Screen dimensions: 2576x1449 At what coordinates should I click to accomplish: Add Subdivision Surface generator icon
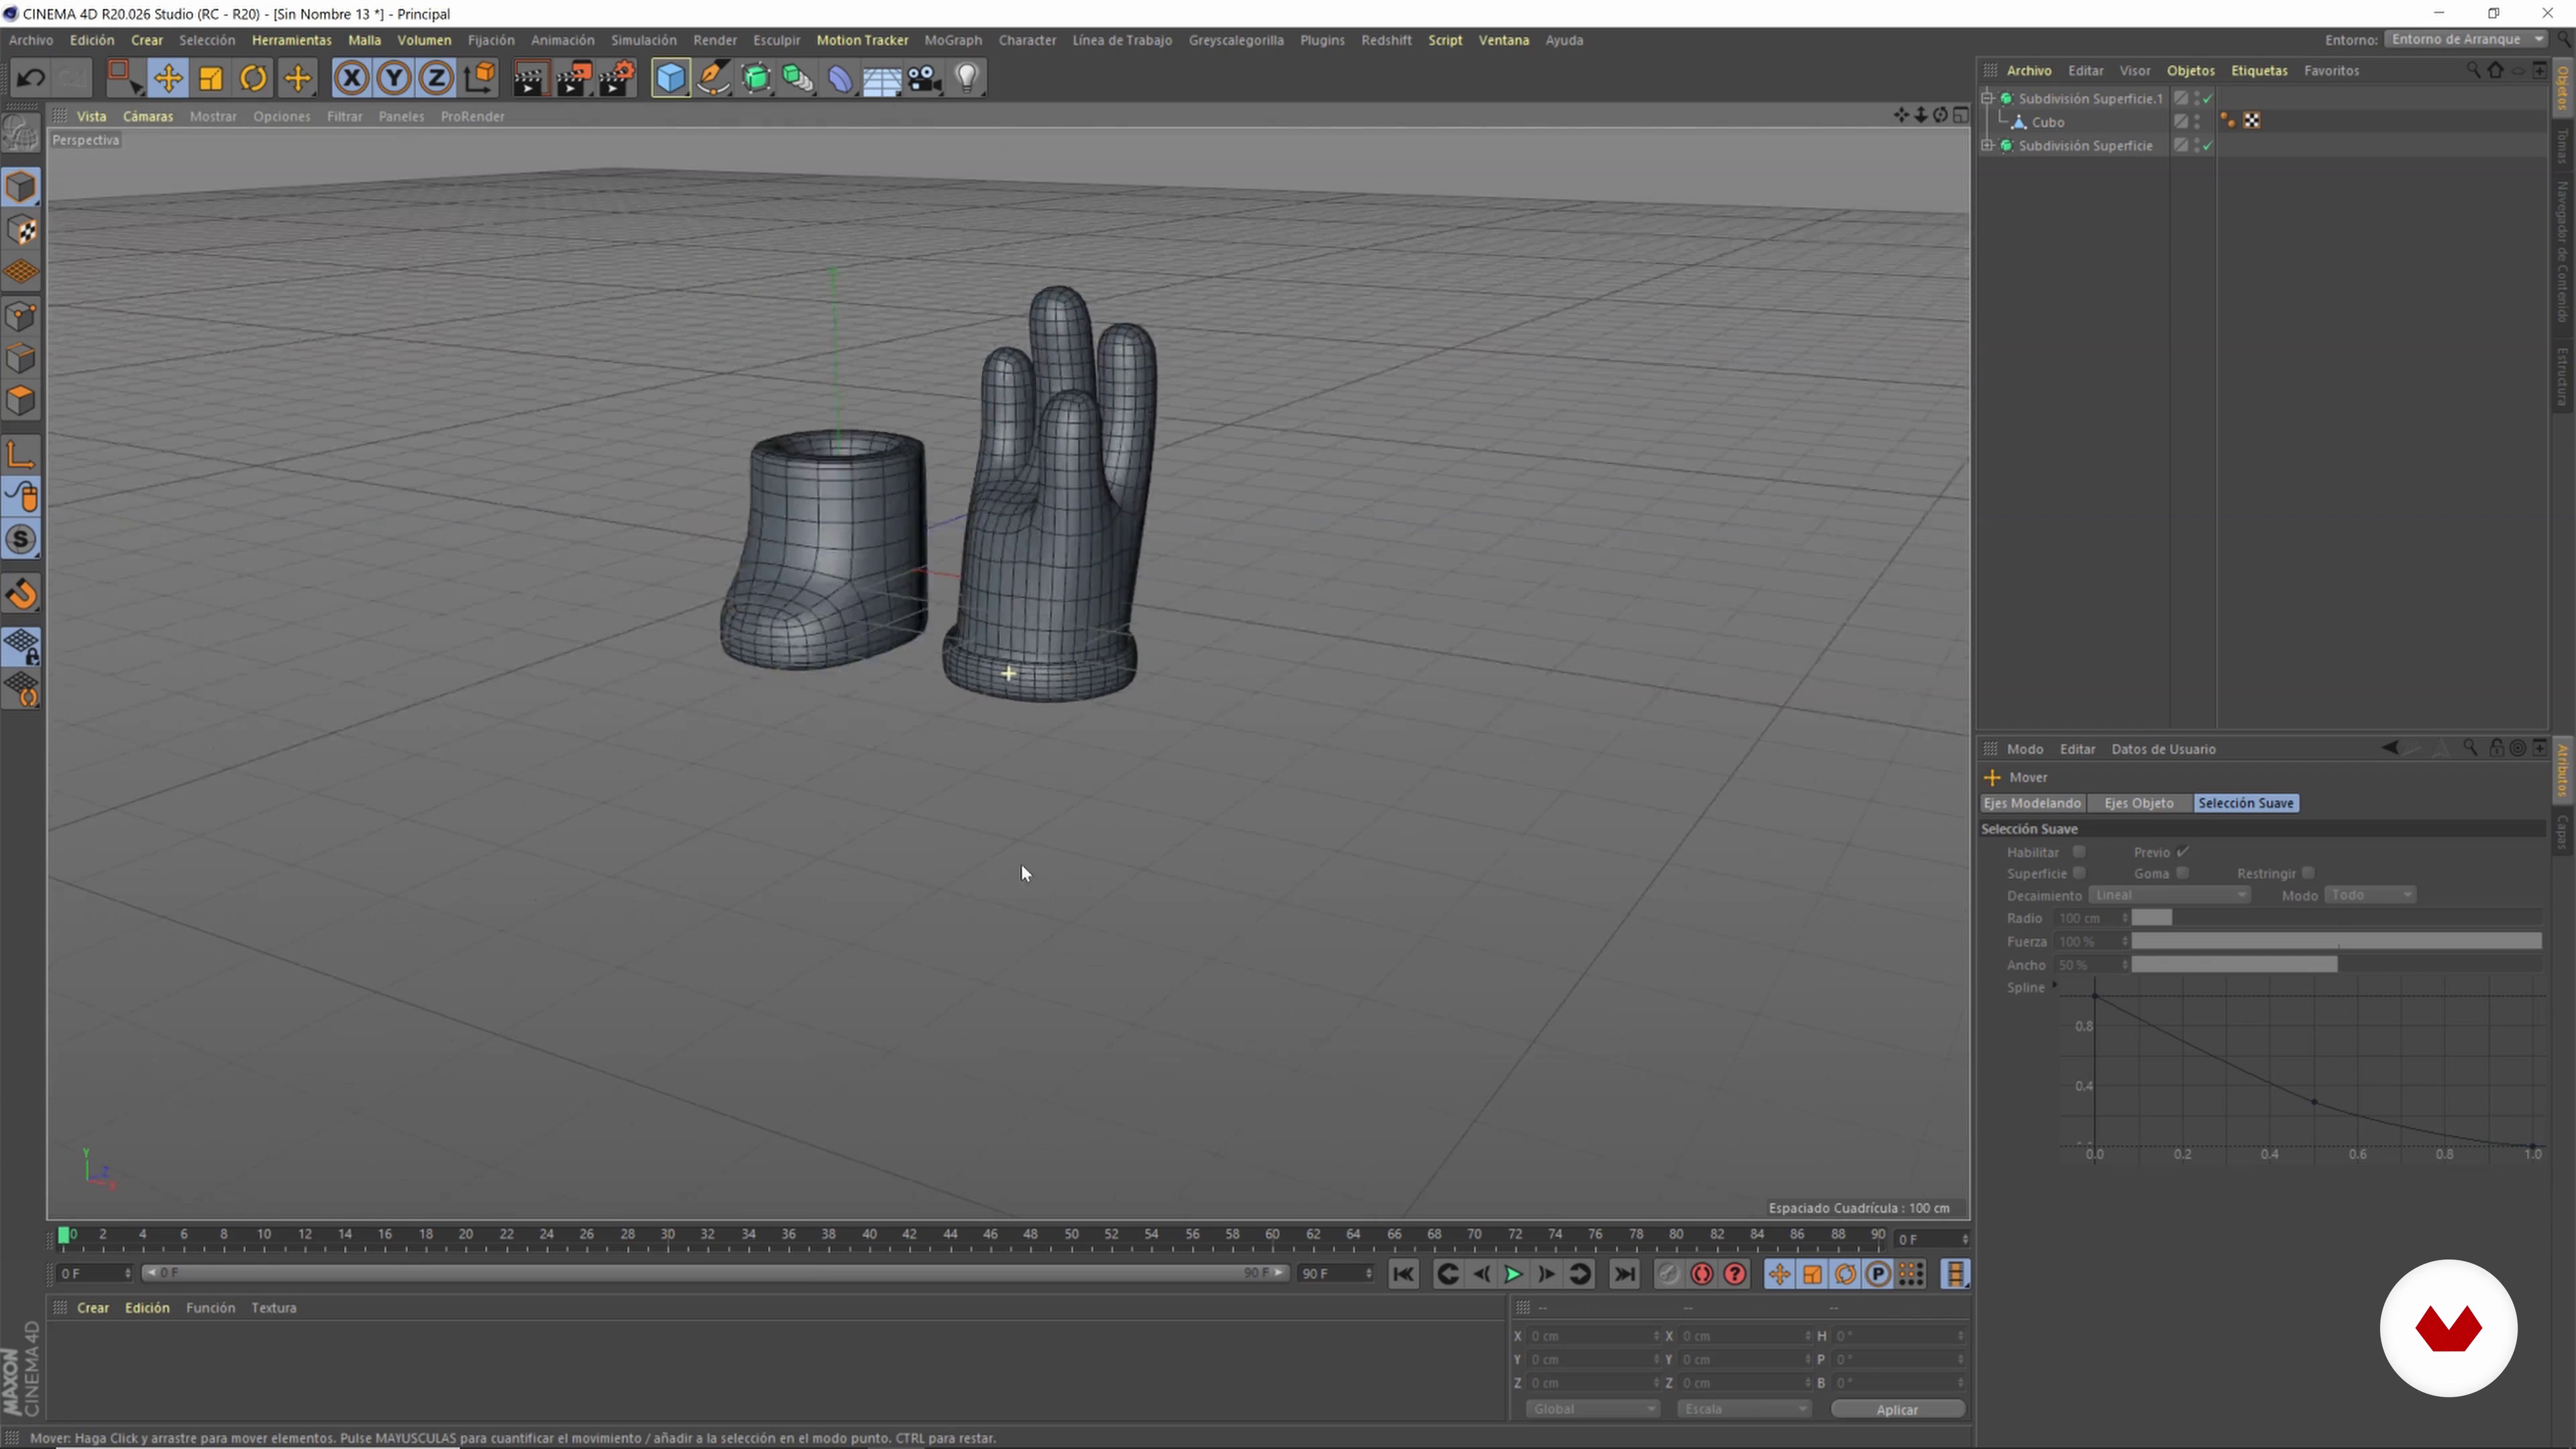pos(756,78)
